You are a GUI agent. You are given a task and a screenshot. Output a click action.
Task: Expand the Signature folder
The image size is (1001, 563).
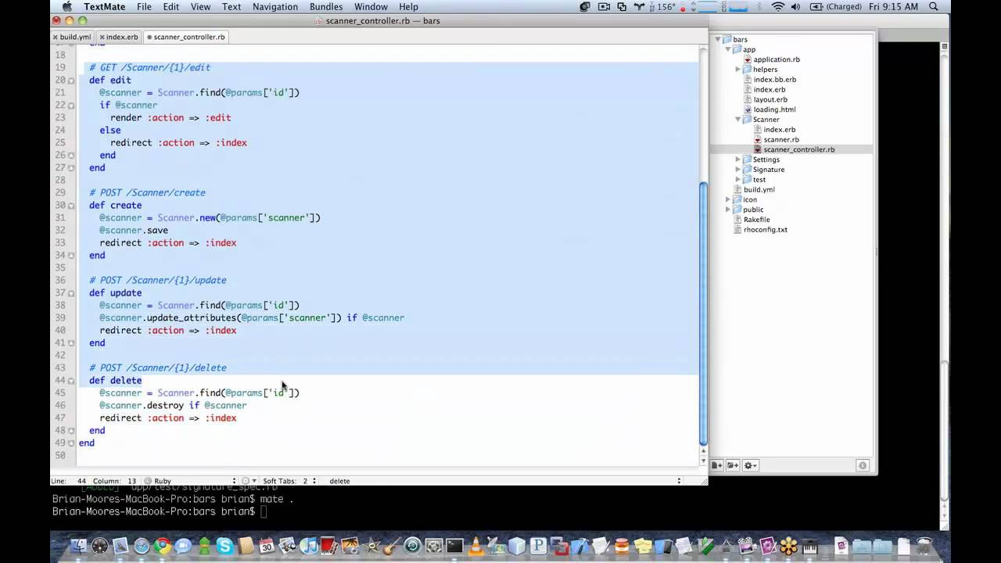[737, 170]
